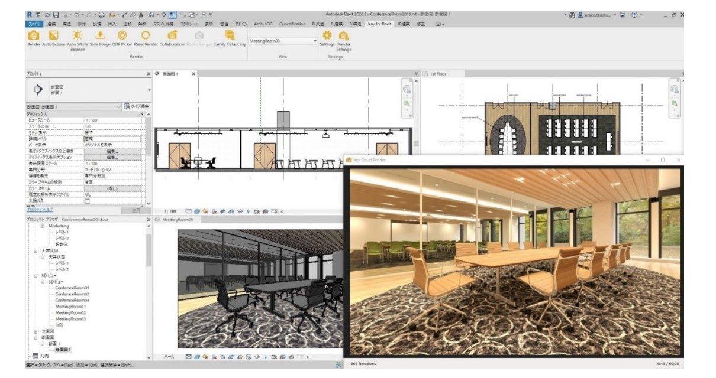The width and height of the screenshot is (716, 378).
Task: Close the 断面図 1 view tab
Action: coord(193,74)
